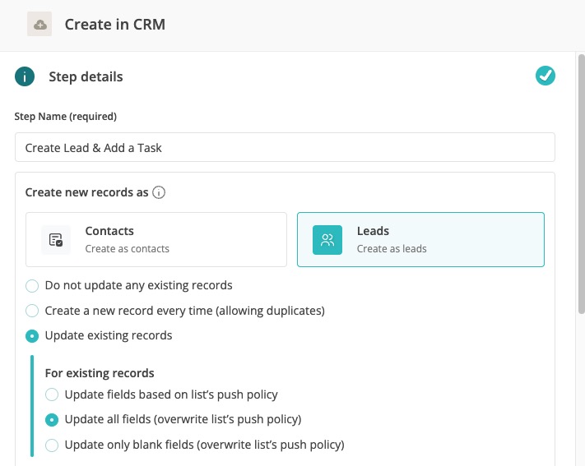Click the vertical scrollbar on the right
Screen dimensions: 585x466
pos(581,184)
